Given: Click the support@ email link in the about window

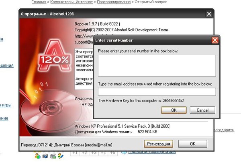Looking at the screenshot, I should coord(84,42).
